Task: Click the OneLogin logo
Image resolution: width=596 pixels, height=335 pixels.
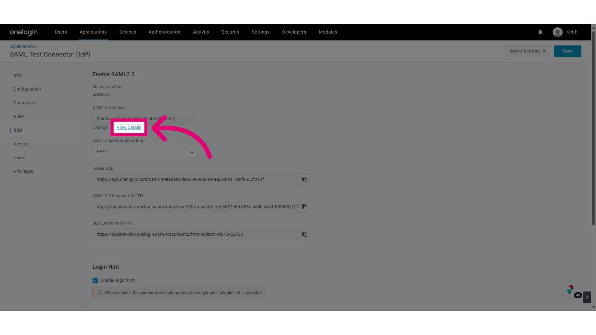Action: tap(24, 32)
